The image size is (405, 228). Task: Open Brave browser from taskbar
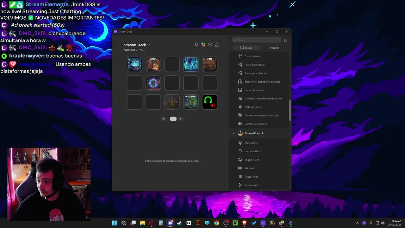click(x=244, y=223)
